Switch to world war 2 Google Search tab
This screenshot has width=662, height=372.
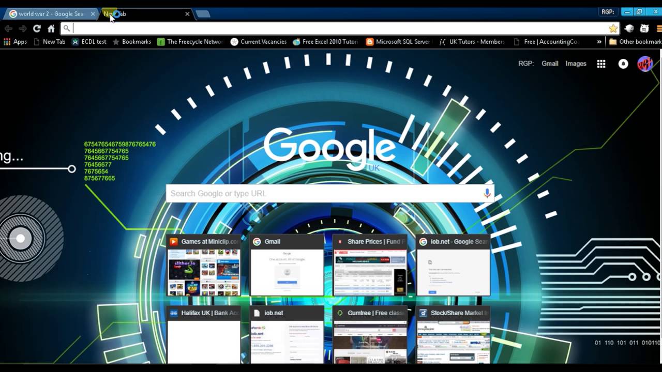click(51, 14)
